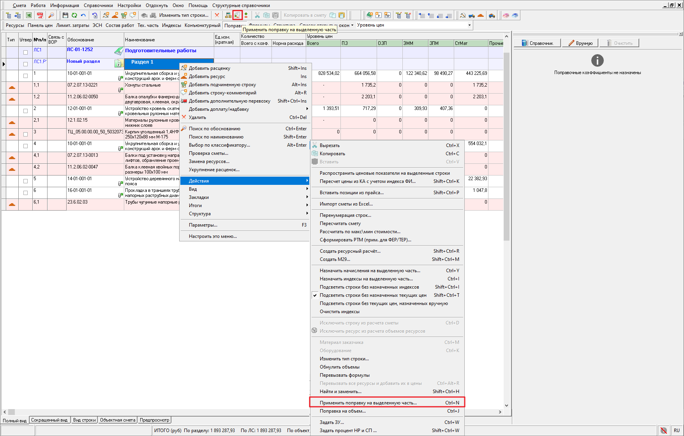
Task: Click the orange bricks materials icon right toolbar
Action: 481,15
